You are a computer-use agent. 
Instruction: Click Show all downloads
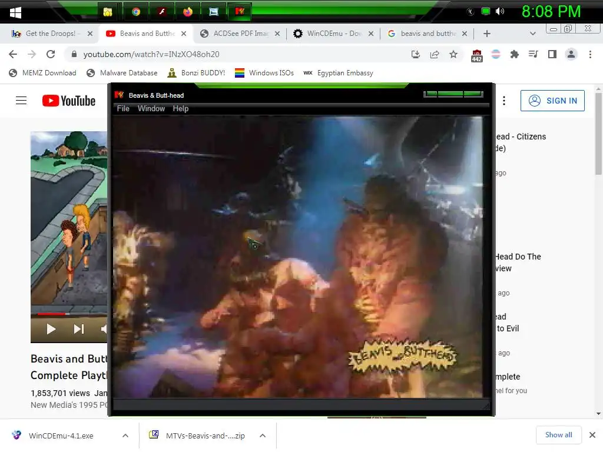(x=558, y=435)
